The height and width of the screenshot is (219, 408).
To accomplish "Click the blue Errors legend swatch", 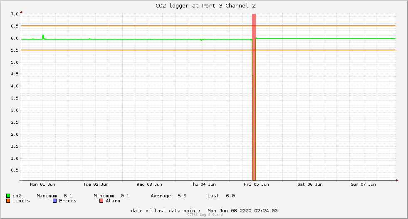I will tap(54, 201).
